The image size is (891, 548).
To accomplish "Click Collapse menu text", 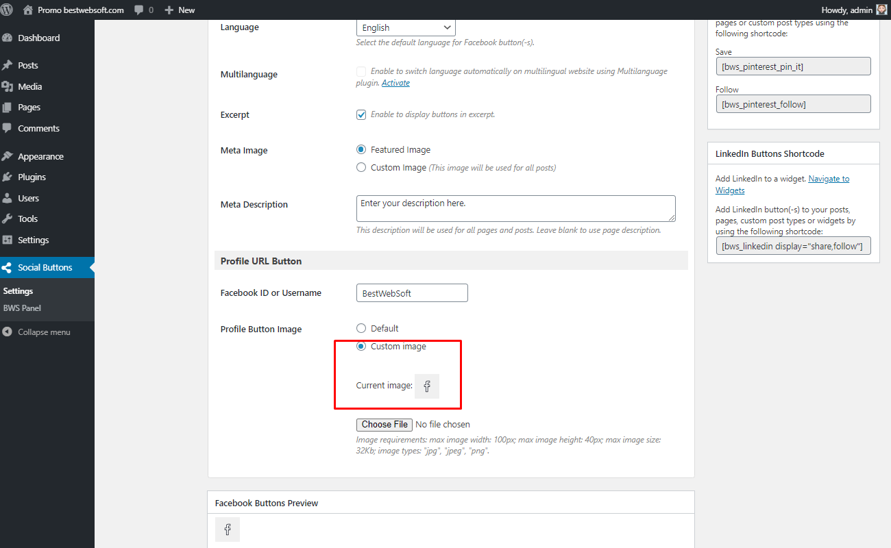I will pyautogui.click(x=44, y=332).
